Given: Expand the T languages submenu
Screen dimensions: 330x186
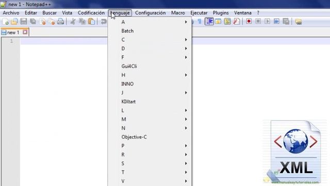Looking at the screenshot, I should pos(150,173).
